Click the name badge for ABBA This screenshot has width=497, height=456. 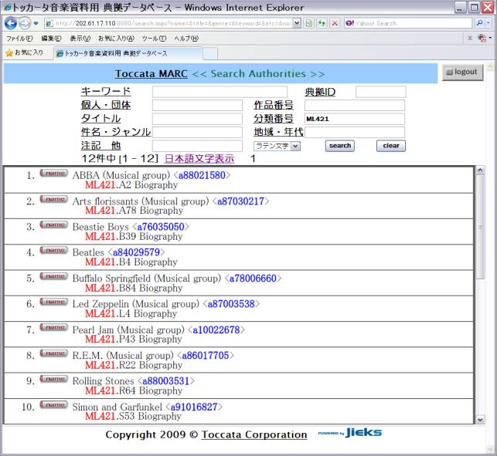tap(54, 173)
